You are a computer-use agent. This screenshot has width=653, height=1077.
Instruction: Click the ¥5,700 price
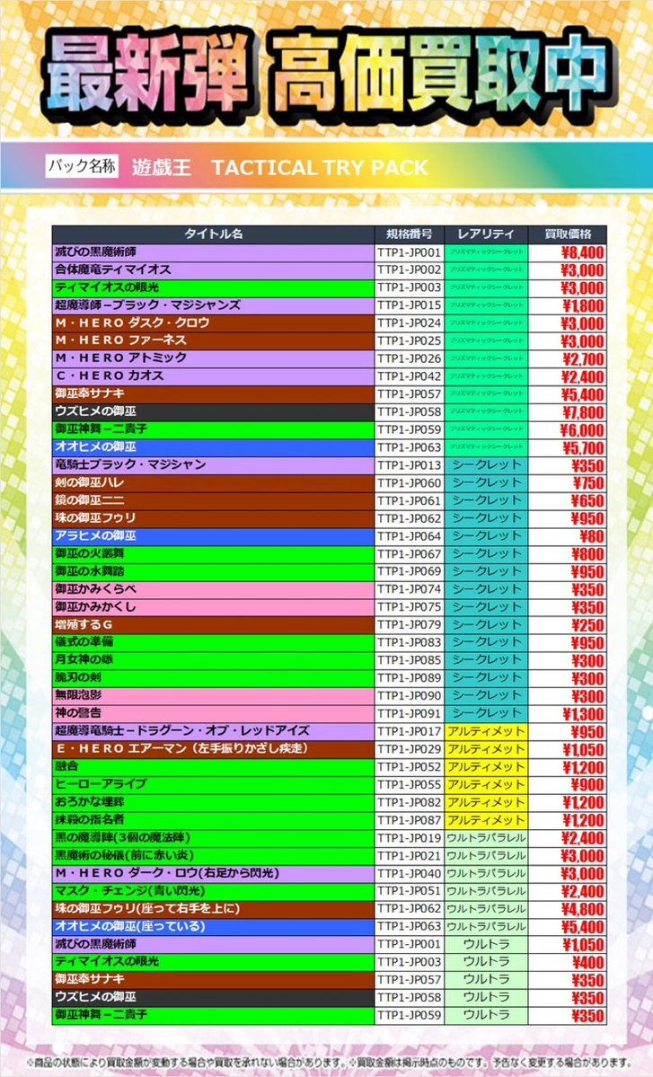[x=582, y=448]
